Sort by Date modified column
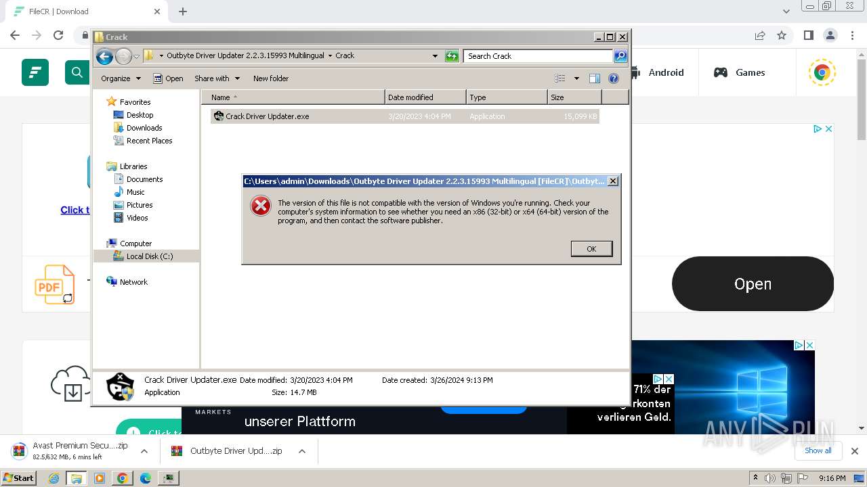The width and height of the screenshot is (867, 487). click(425, 97)
